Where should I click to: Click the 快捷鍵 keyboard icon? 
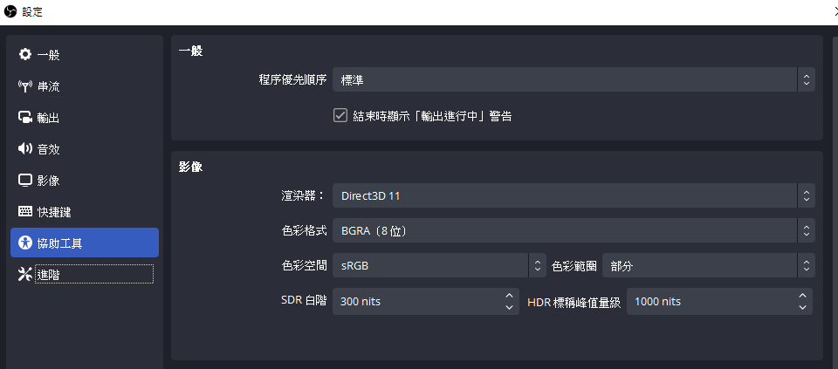point(25,211)
